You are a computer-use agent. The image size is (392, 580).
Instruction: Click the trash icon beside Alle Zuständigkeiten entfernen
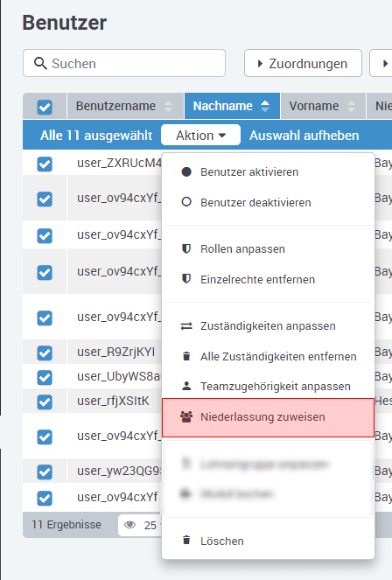pyautogui.click(x=186, y=356)
